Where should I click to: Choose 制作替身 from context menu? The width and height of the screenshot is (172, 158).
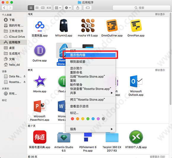tap(90, 85)
